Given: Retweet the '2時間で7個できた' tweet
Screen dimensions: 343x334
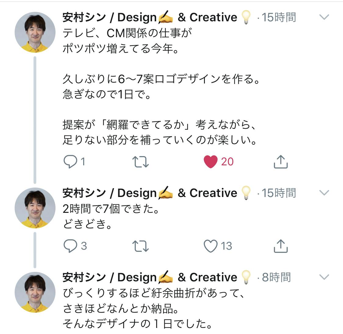Looking at the screenshot, I should point(141,246).
